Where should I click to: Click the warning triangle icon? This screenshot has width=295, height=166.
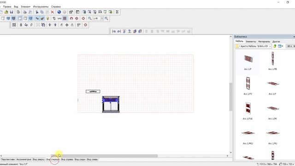tap(72, 25)
